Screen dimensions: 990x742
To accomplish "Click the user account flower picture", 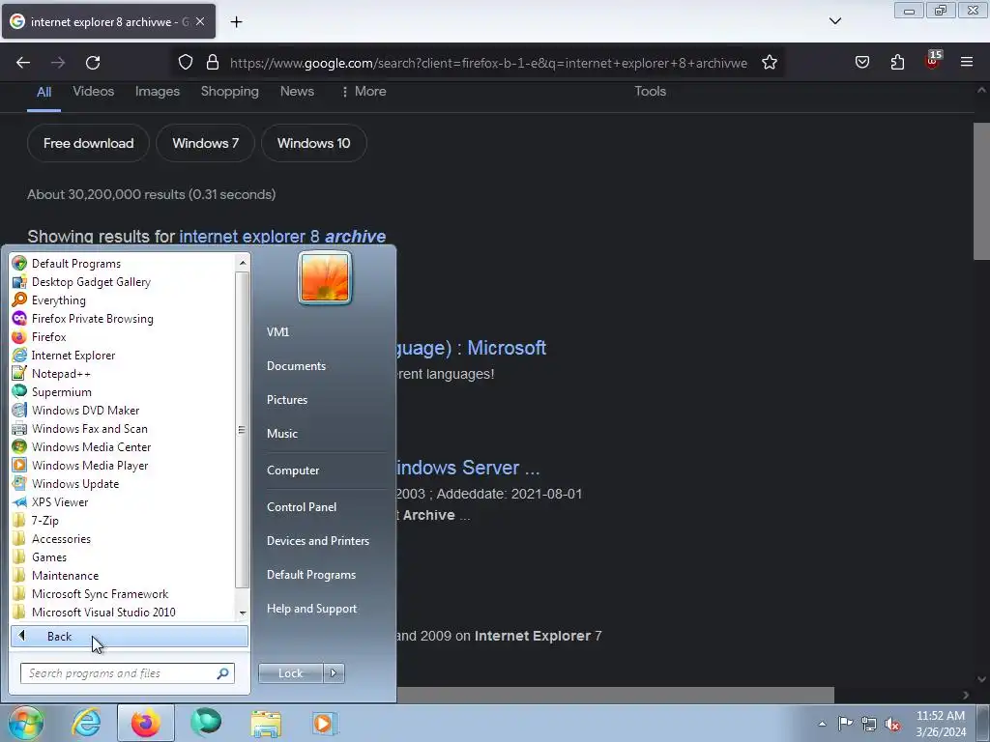I will [325, 277].
